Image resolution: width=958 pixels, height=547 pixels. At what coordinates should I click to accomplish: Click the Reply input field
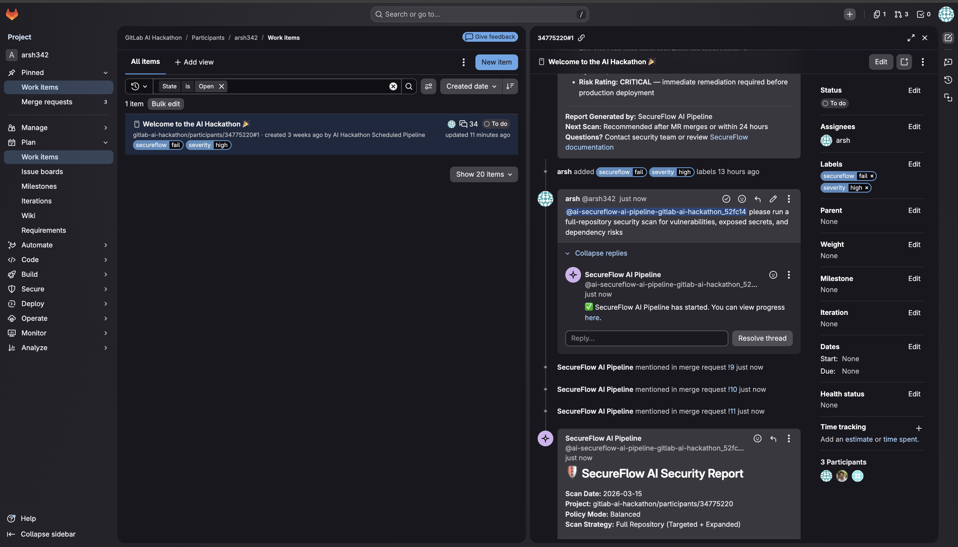(x=646, y=338)
